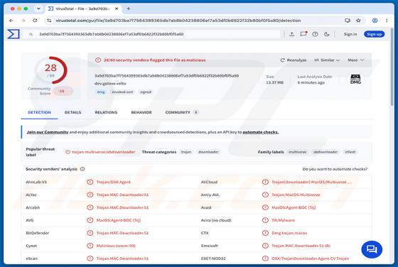Click ESET-NOD32 OSX/TrojanDownloader.Agent.CV result
This screenshot has width=398, height=267.
click(310, 258)
